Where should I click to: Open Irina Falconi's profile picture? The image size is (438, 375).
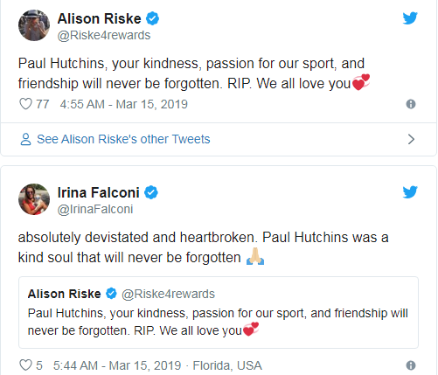click(34, 199)
